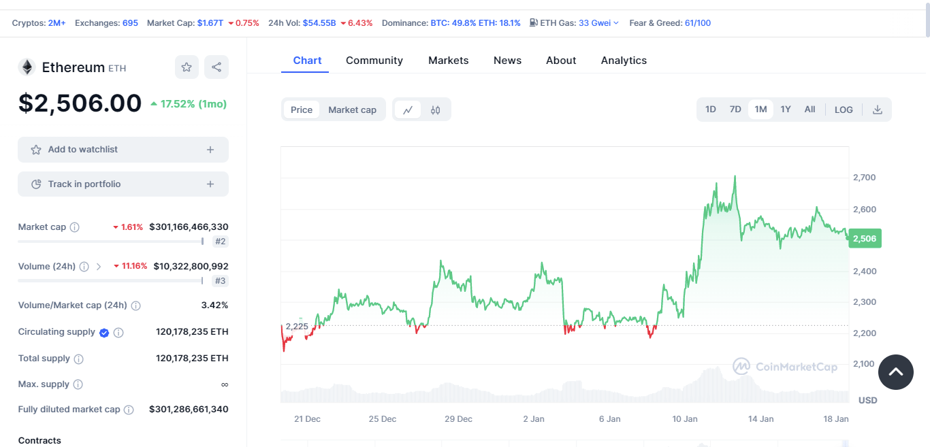Click the Market cap rank #2 badge

click(x=220, y=242)
